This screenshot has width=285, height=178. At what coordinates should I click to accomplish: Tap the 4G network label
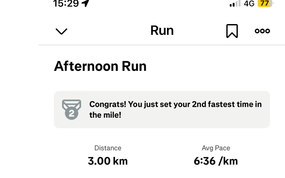tap(249, 4)
